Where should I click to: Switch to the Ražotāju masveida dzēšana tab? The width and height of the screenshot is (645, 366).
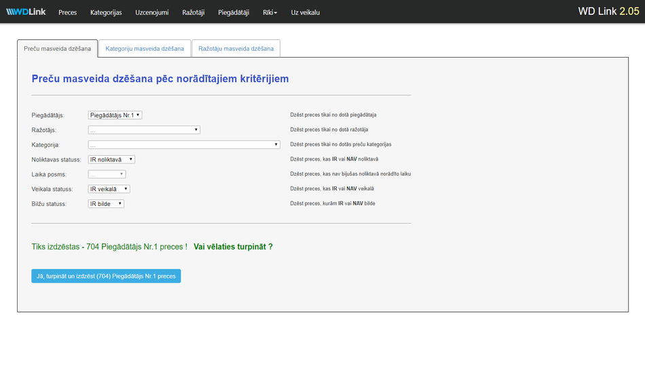236,49
